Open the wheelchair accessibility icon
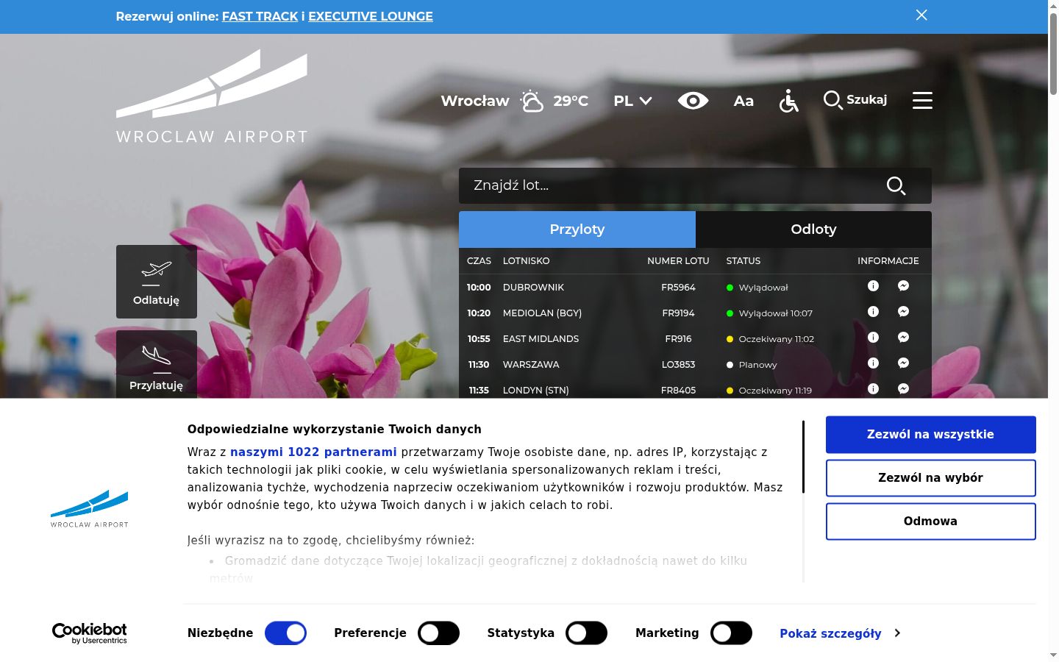The width and height of the screenshot is (1059, 662). [x=788, y=101]
